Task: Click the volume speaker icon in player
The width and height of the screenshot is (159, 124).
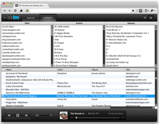Action: 38,115
